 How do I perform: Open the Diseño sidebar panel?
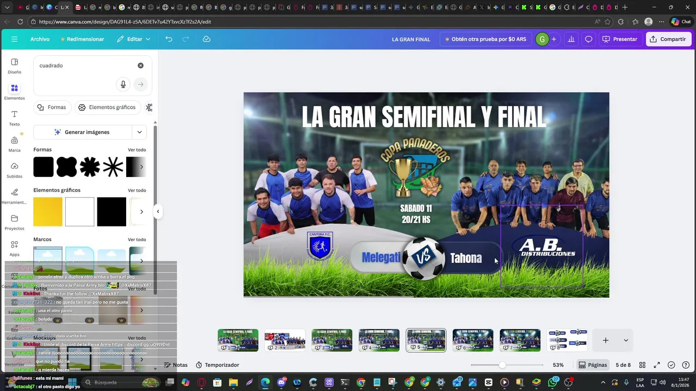(x=14, y=66)
